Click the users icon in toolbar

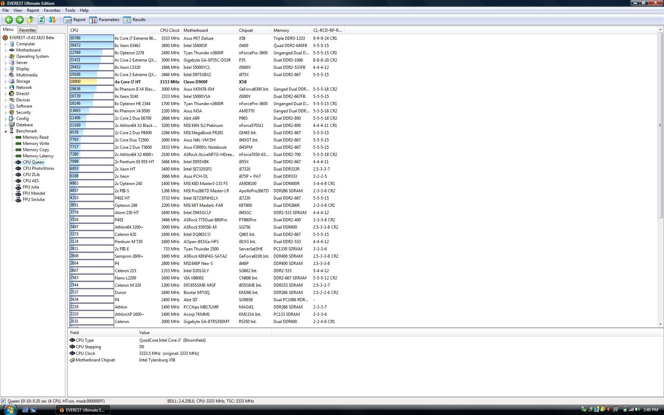pyautogui.click(x=52, y=20)
